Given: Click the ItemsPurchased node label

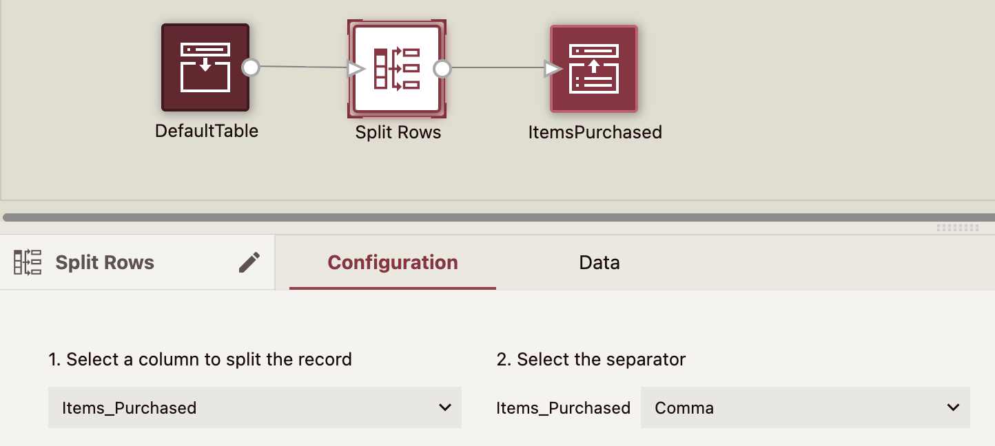Looking at the screenshot, I should [x=595, y=132].
